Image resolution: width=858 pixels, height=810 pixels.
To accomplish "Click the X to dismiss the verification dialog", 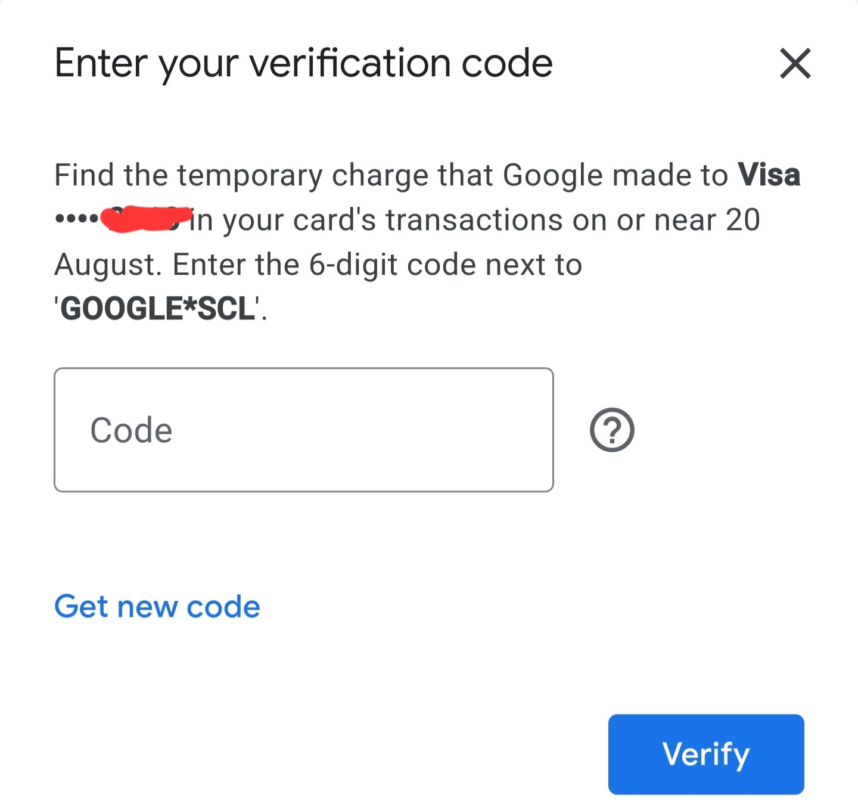I will 795,63.
